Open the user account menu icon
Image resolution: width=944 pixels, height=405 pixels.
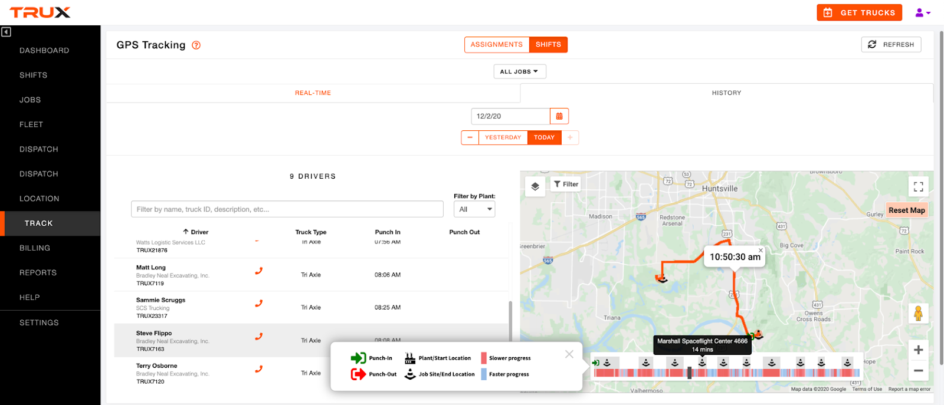pos(923,12)
